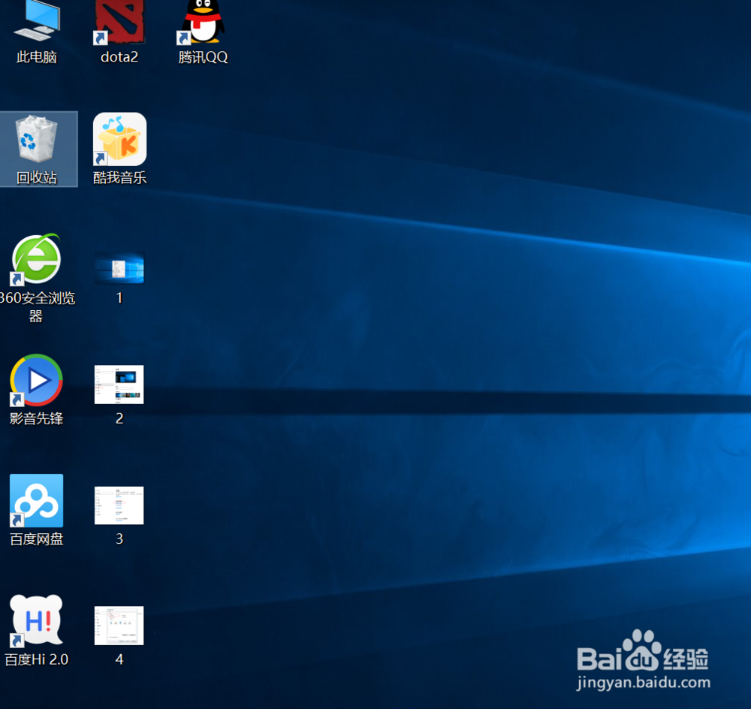Select the 回收站 recycle bin icon
Viewport: 751px width, 709px height.
36,138
